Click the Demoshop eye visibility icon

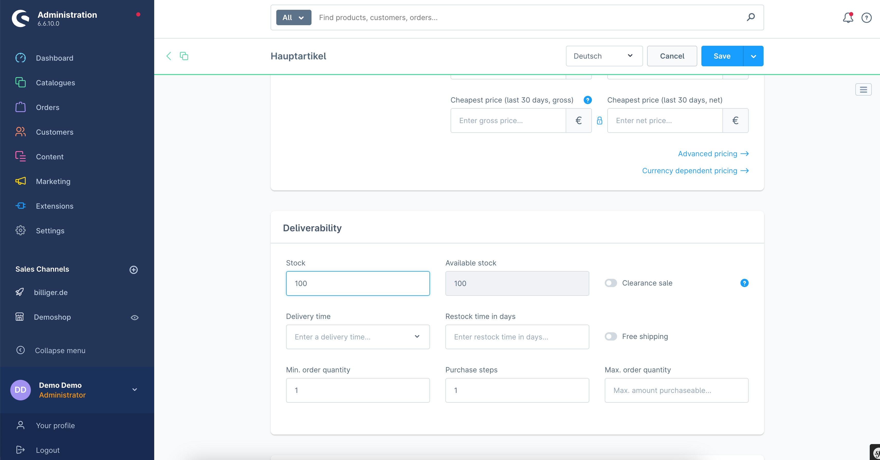(135, 318)
